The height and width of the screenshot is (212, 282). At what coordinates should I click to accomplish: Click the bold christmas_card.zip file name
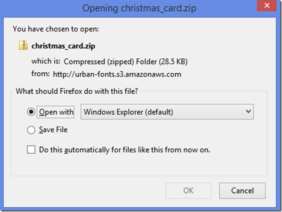(x=63, y=46)
